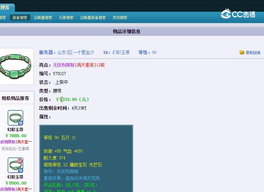This screenshot has height=192, width=264.
Task: Click the CC直播 logo
Action: coord(238,14)
